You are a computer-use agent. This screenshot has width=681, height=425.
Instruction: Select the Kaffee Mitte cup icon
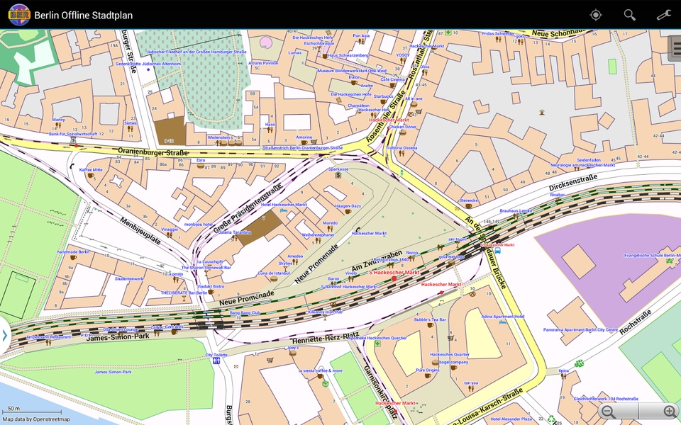90,176
